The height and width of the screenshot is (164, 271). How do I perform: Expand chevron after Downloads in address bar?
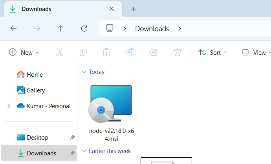179,29
